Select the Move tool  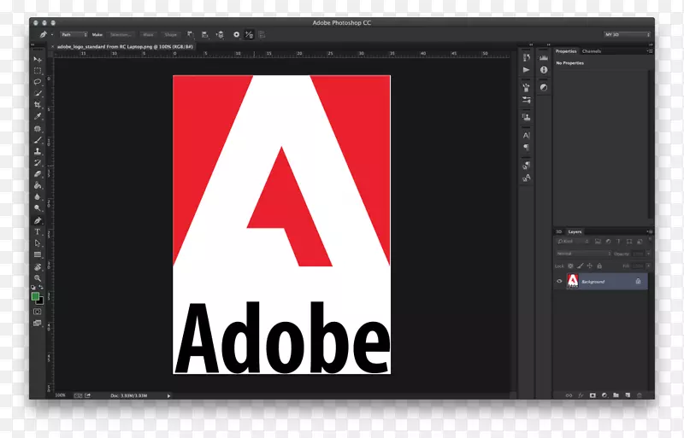tap(38, 59)
